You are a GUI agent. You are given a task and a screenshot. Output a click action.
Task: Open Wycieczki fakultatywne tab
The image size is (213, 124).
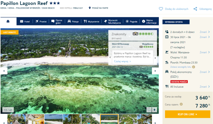click(112, 22)
